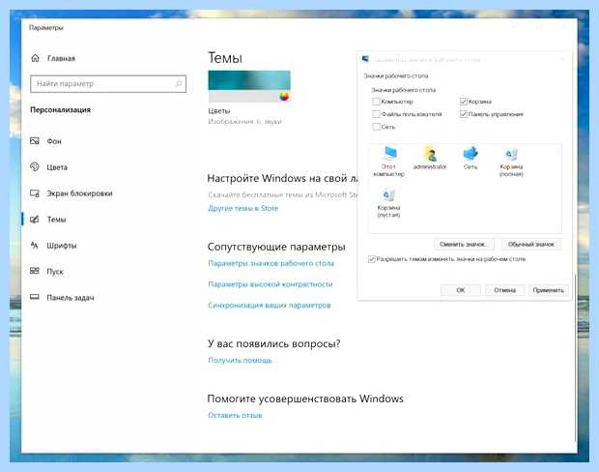Click the settings window vertical scrollbar

tap(575, 358)
